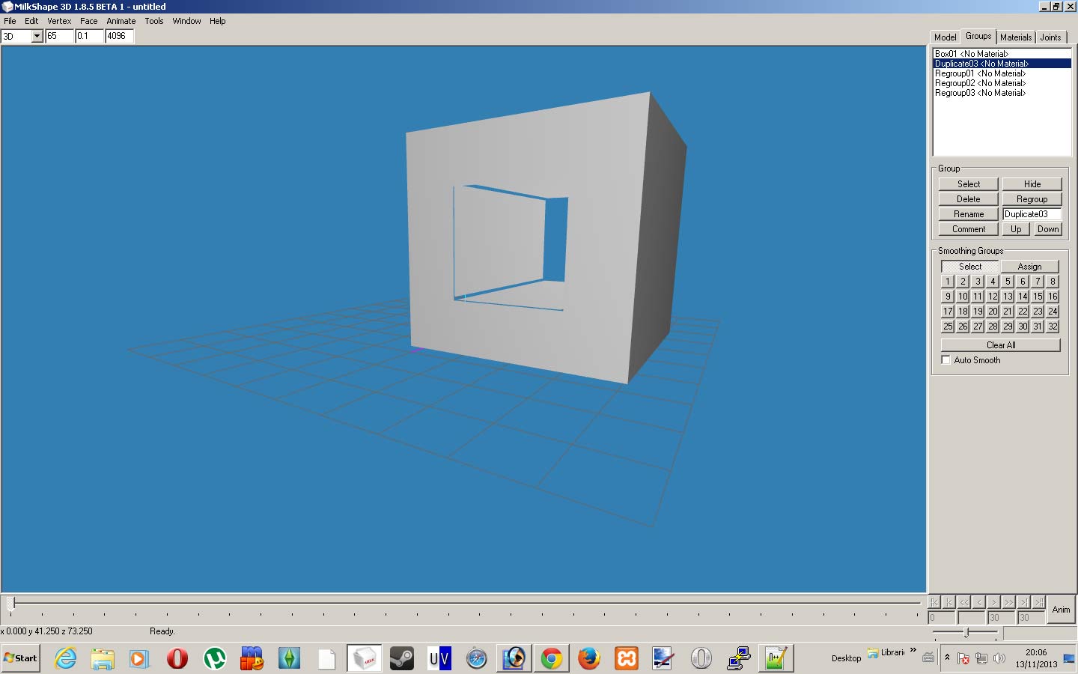Click the Opera browser taskbar icon
The image size is (1078, 674).
pyautogui.click(x=177, y=658)
